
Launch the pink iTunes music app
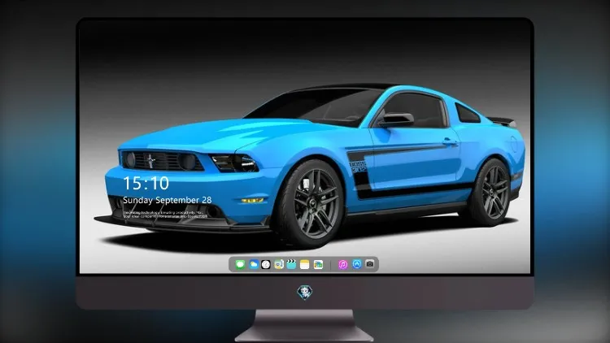[x=342, y=265]
